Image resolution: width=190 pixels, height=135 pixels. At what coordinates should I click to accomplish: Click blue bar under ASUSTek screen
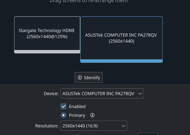pyautogui.click(x=121, y=61)
